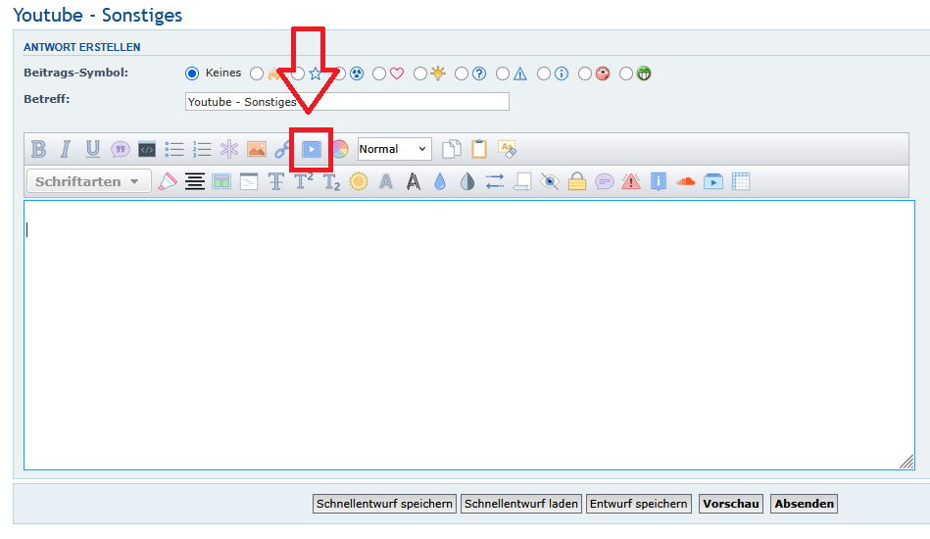
Task: Click the yellow sun glow icon
Action: [359, 181]
